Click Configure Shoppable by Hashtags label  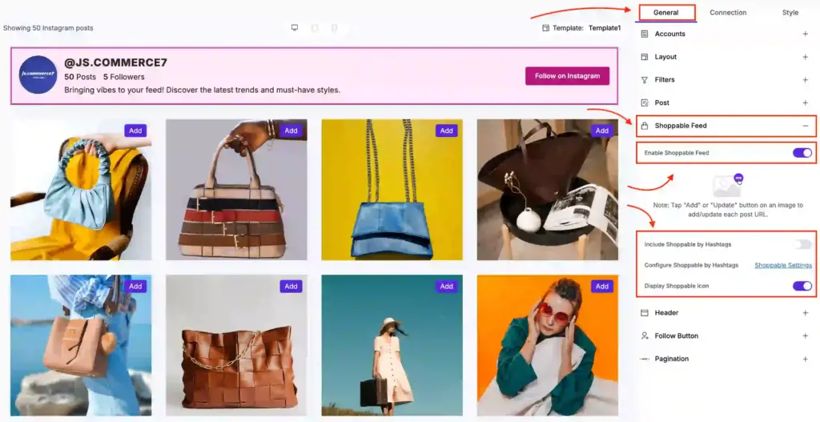[691, 265]
